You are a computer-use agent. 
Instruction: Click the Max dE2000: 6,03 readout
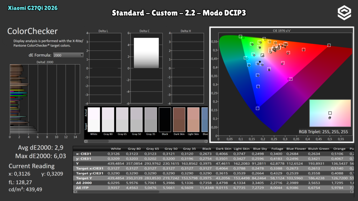click(x=41, y=156)
